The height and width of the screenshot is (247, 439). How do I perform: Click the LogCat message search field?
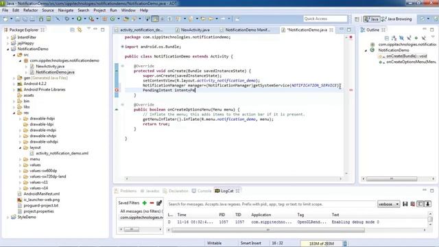(x=272, y=204)
